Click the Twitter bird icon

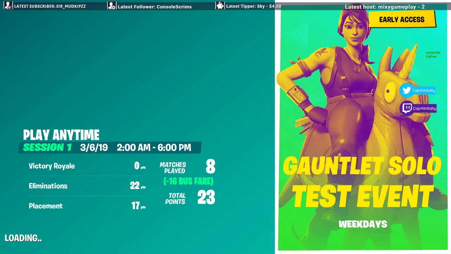tap(407, 90)
